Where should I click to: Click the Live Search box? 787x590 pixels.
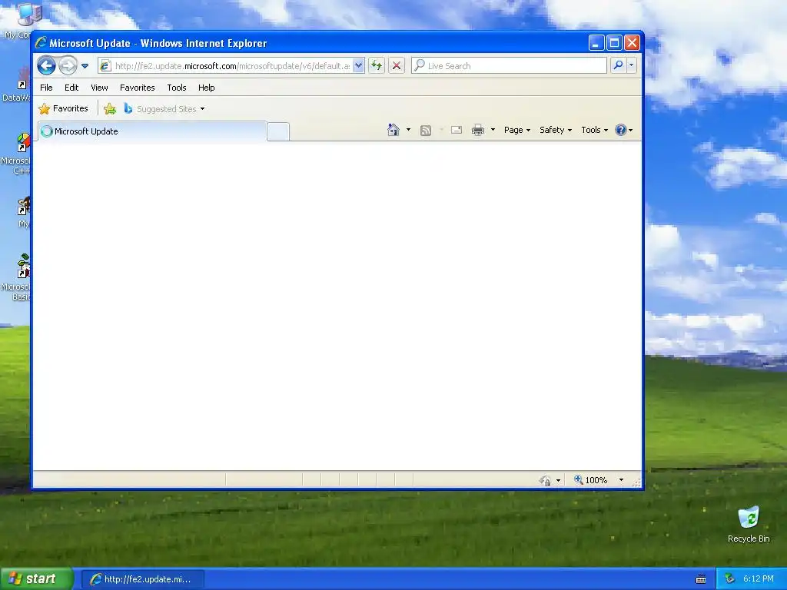509,66
